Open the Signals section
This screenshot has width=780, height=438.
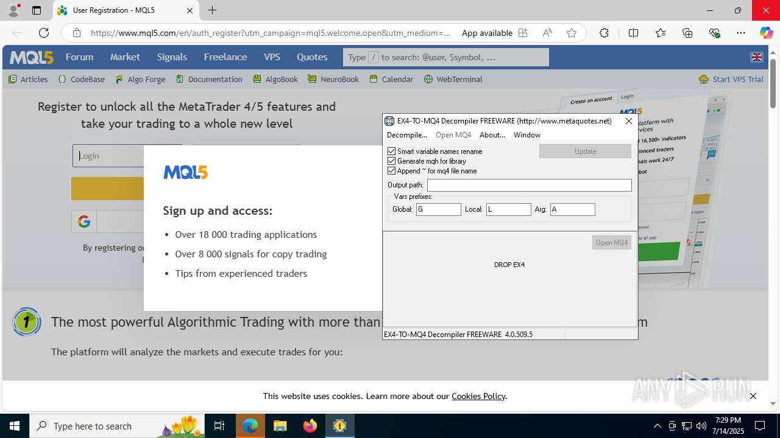172,57
